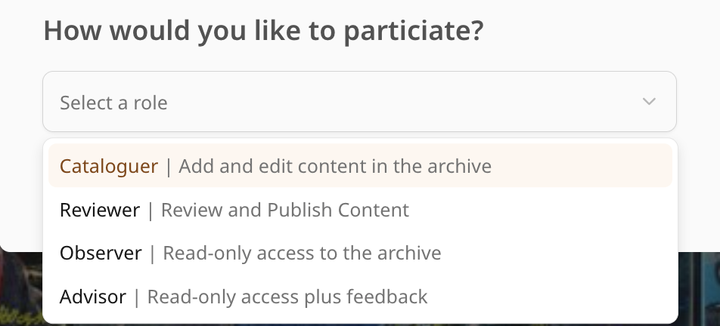
Task: Click the "How would you like to particiate?" heading
Action: (263, 31)
